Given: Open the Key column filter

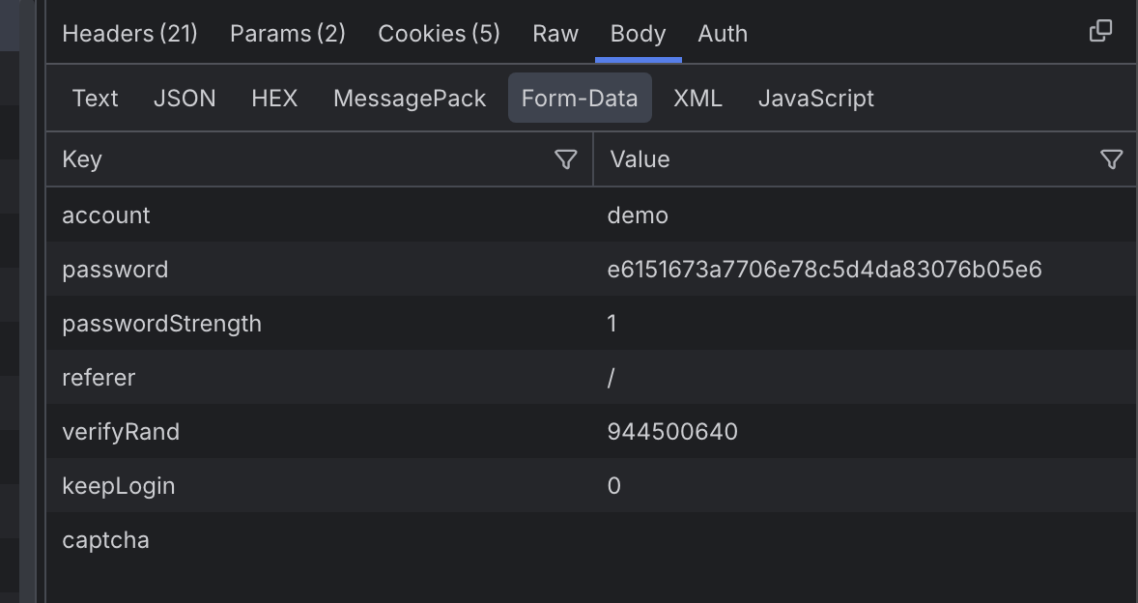Looking at the screenshot, I should tap(566, 159).
